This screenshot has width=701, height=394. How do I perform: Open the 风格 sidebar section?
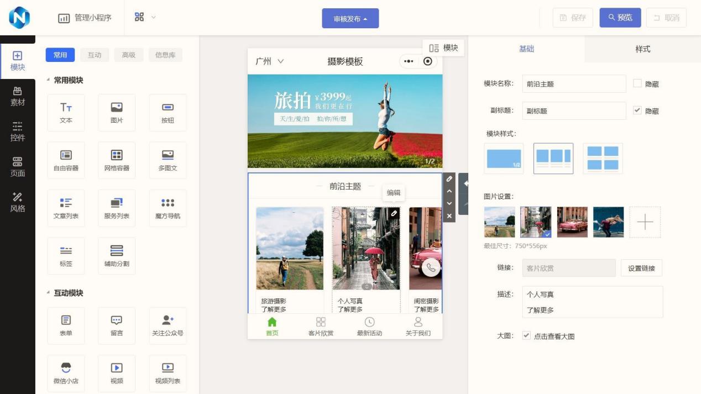[18, 202]
